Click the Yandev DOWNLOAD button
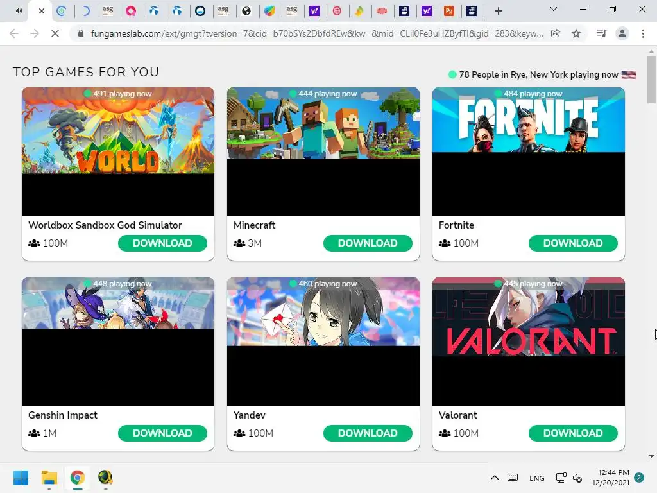The height and width of the screenshot is (493, 657). point(368,433)
